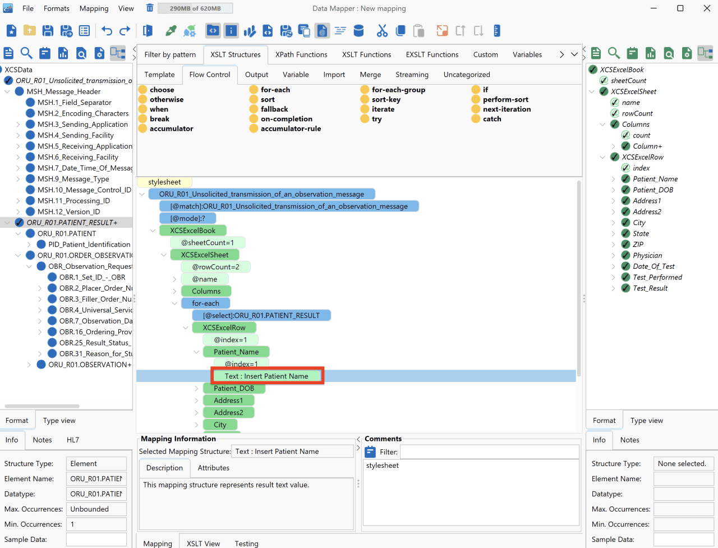Expand the Column+ node in right tree

[x=614, y=146]
